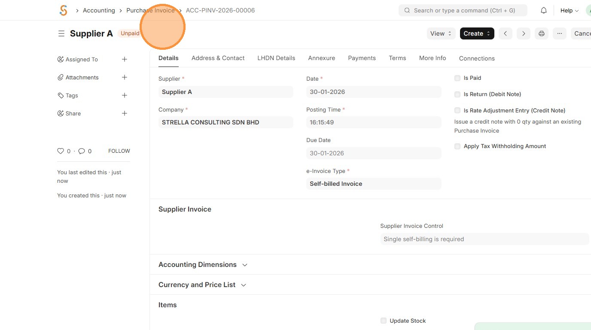The height and width of the screenshot is (330, 591).
Task: Go to the previous document arrow
Action: [x=506, y=33]
